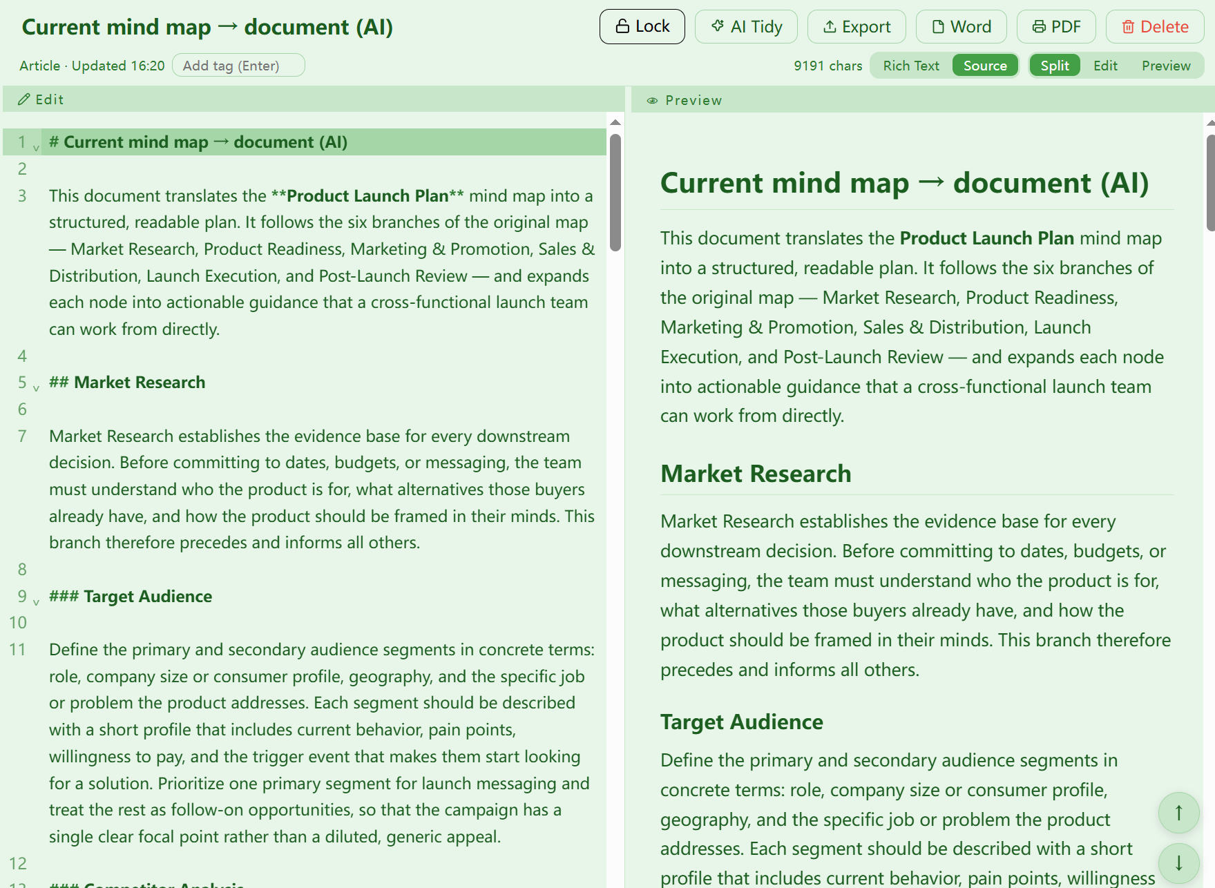Click the editor scrollbar's up arrow
Viewport: 1215px width, 888px height.
pyautogui.click(x=615, y=122)
